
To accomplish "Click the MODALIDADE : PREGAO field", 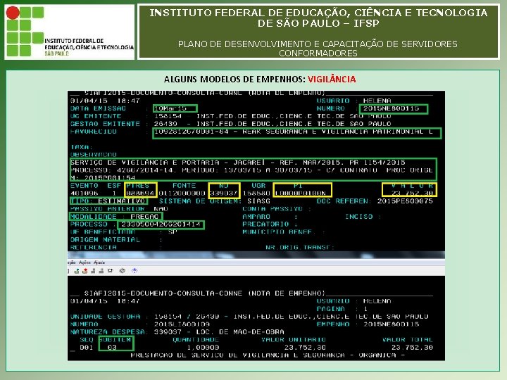I will [115, 217].
